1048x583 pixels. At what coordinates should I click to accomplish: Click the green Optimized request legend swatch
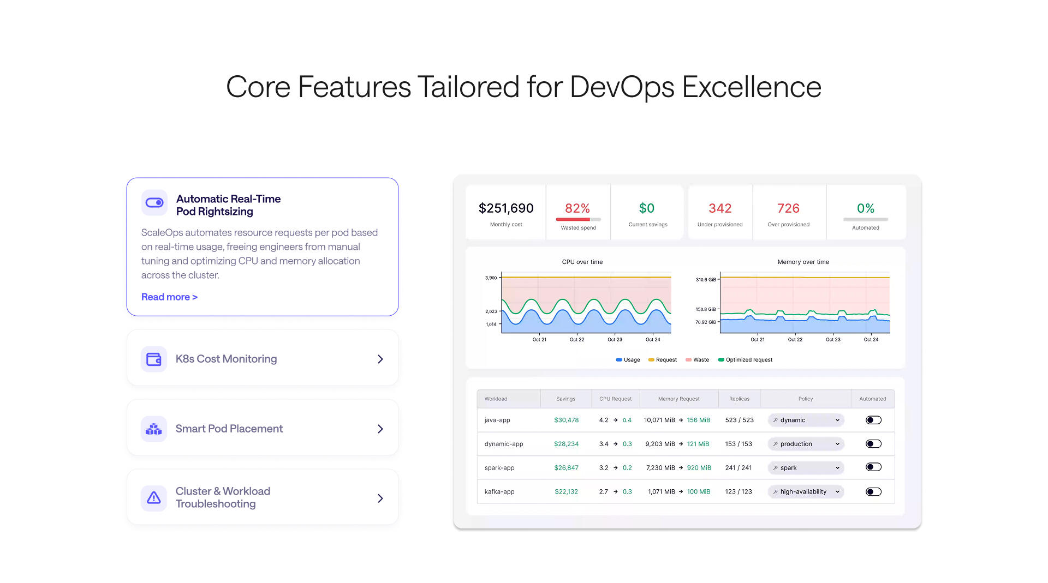click(721, 360)
